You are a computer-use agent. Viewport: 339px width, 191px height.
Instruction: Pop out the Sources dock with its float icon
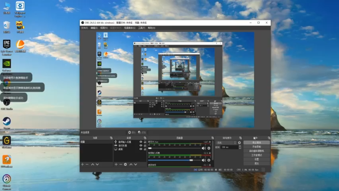(145, 138)
